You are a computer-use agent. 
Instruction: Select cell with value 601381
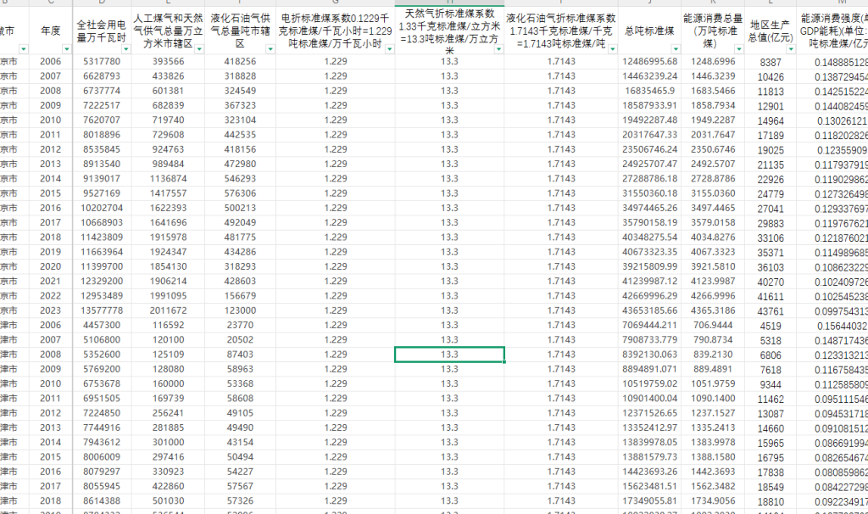169,91
